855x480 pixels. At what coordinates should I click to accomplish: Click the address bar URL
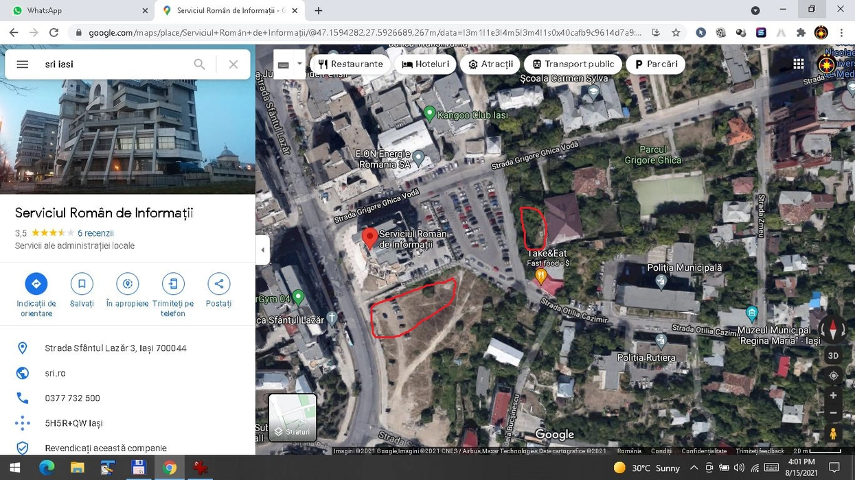(x=365, y=32)
